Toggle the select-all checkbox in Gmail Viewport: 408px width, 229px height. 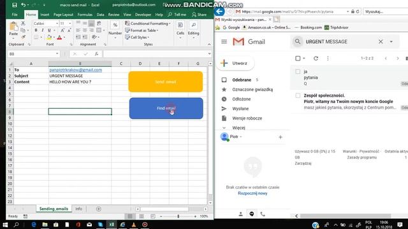(x=298, y=59)
